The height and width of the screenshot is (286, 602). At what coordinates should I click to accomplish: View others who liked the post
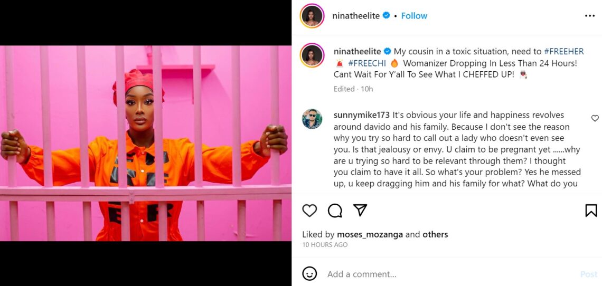(435, 234)
